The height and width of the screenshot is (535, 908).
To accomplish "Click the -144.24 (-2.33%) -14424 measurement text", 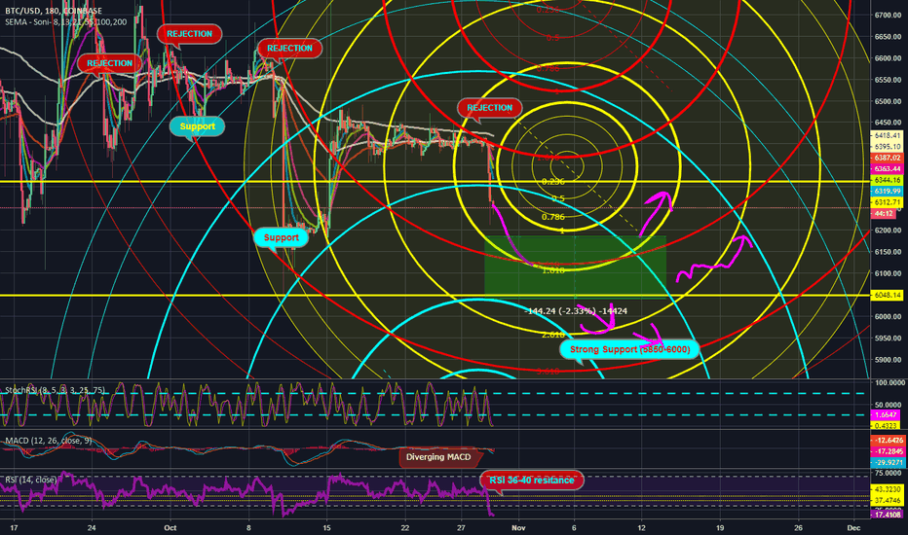I will (x=576, y=311).
